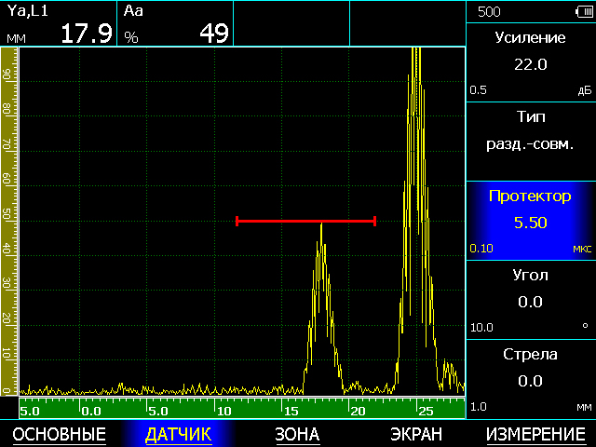The height and width of the screenshot is (447, 596).
Task: Click the Ya,L1 measurement readout
Action: pyautogui.click(x=59, y=23)
